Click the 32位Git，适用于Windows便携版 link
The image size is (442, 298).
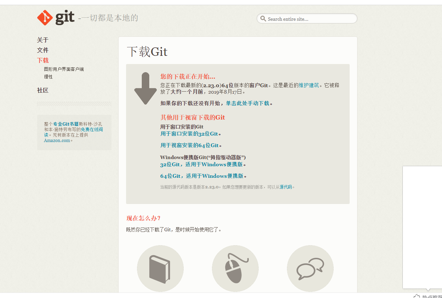201,164
